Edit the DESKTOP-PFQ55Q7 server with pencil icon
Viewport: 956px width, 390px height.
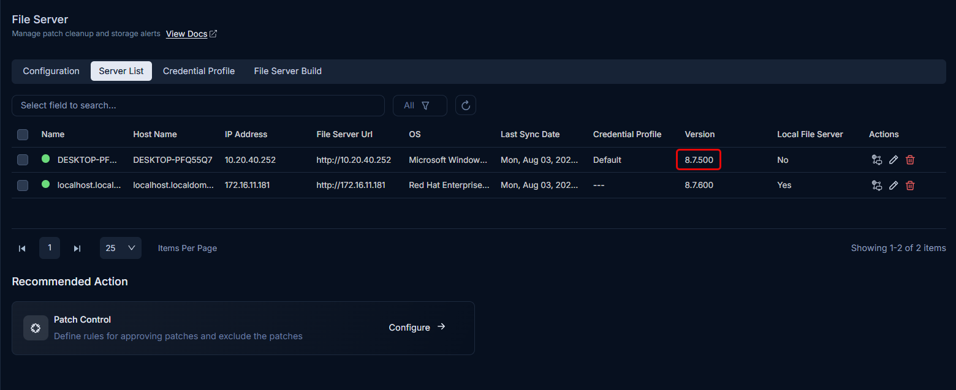tap(893, 160)
